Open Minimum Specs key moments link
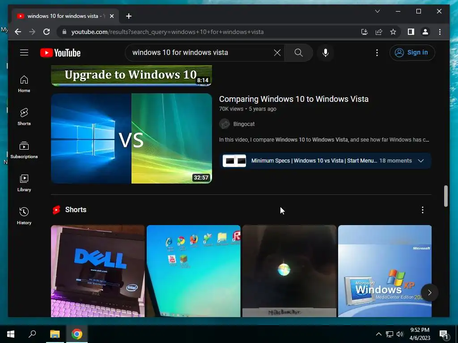458x343 pixels. pos(314,161)
